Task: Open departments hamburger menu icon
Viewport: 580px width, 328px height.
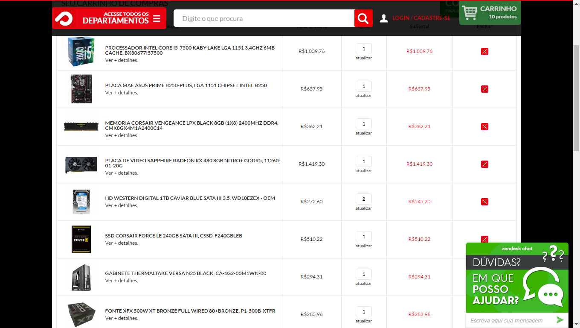Action: click(x=157, y=19)
